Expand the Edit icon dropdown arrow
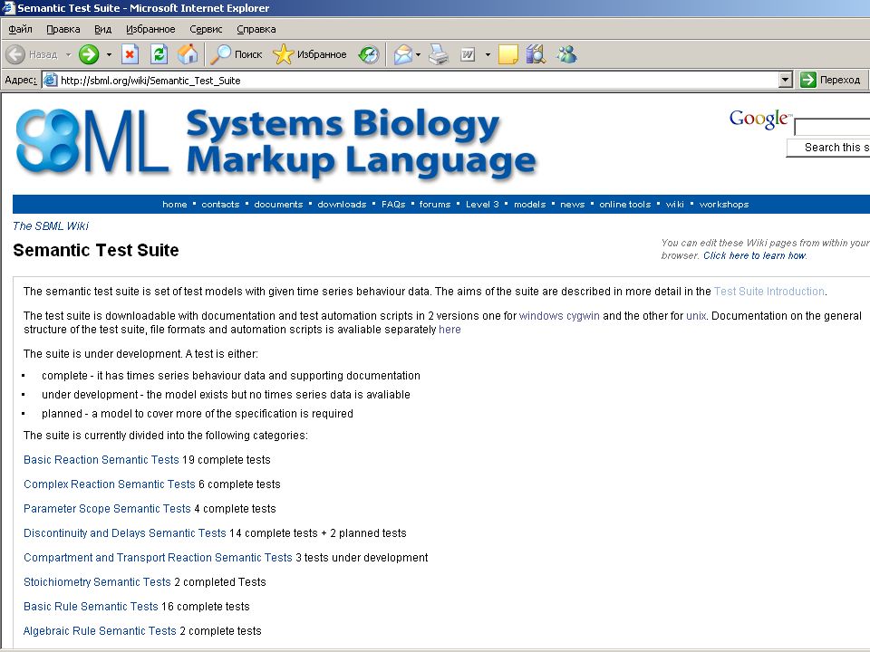 click(488, 55)
